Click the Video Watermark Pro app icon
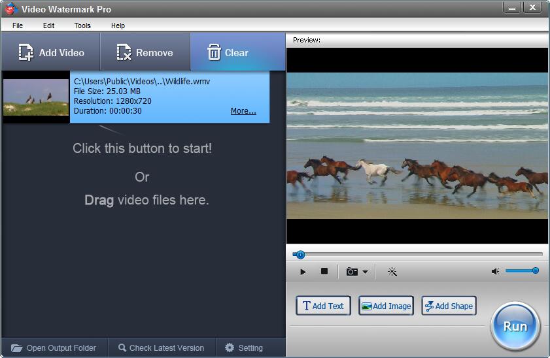Viewport: 550px width, 358px height. pyautogui.click(x=11, y=8)
